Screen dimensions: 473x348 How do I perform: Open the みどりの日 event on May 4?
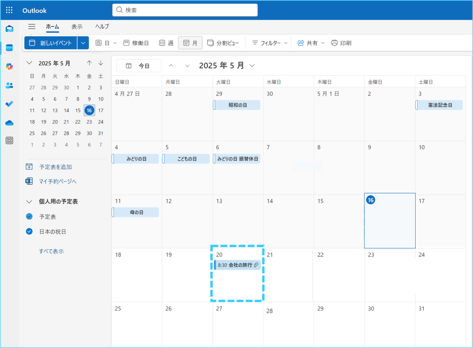tap(135, 159)
